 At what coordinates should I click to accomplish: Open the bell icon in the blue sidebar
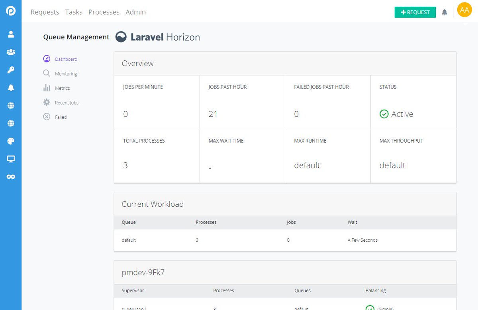click(x=11, y=87)
